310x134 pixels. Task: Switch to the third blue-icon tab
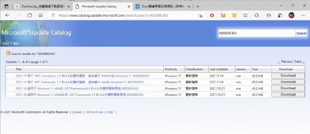pyautogui.click(x=163, y=6)
